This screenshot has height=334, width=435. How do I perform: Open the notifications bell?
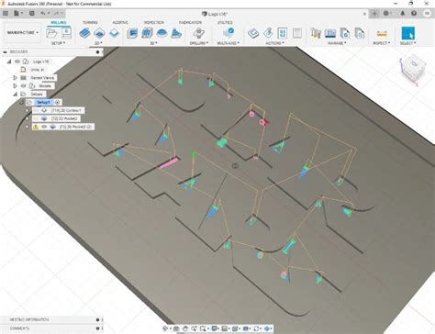click(x=403, y=13)
